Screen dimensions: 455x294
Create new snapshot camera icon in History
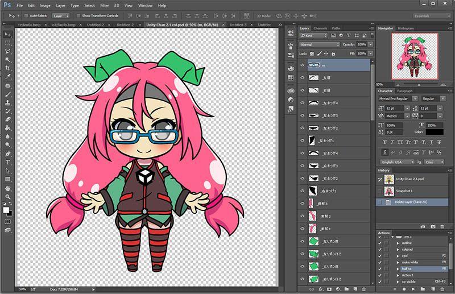(x=433, y=226)
